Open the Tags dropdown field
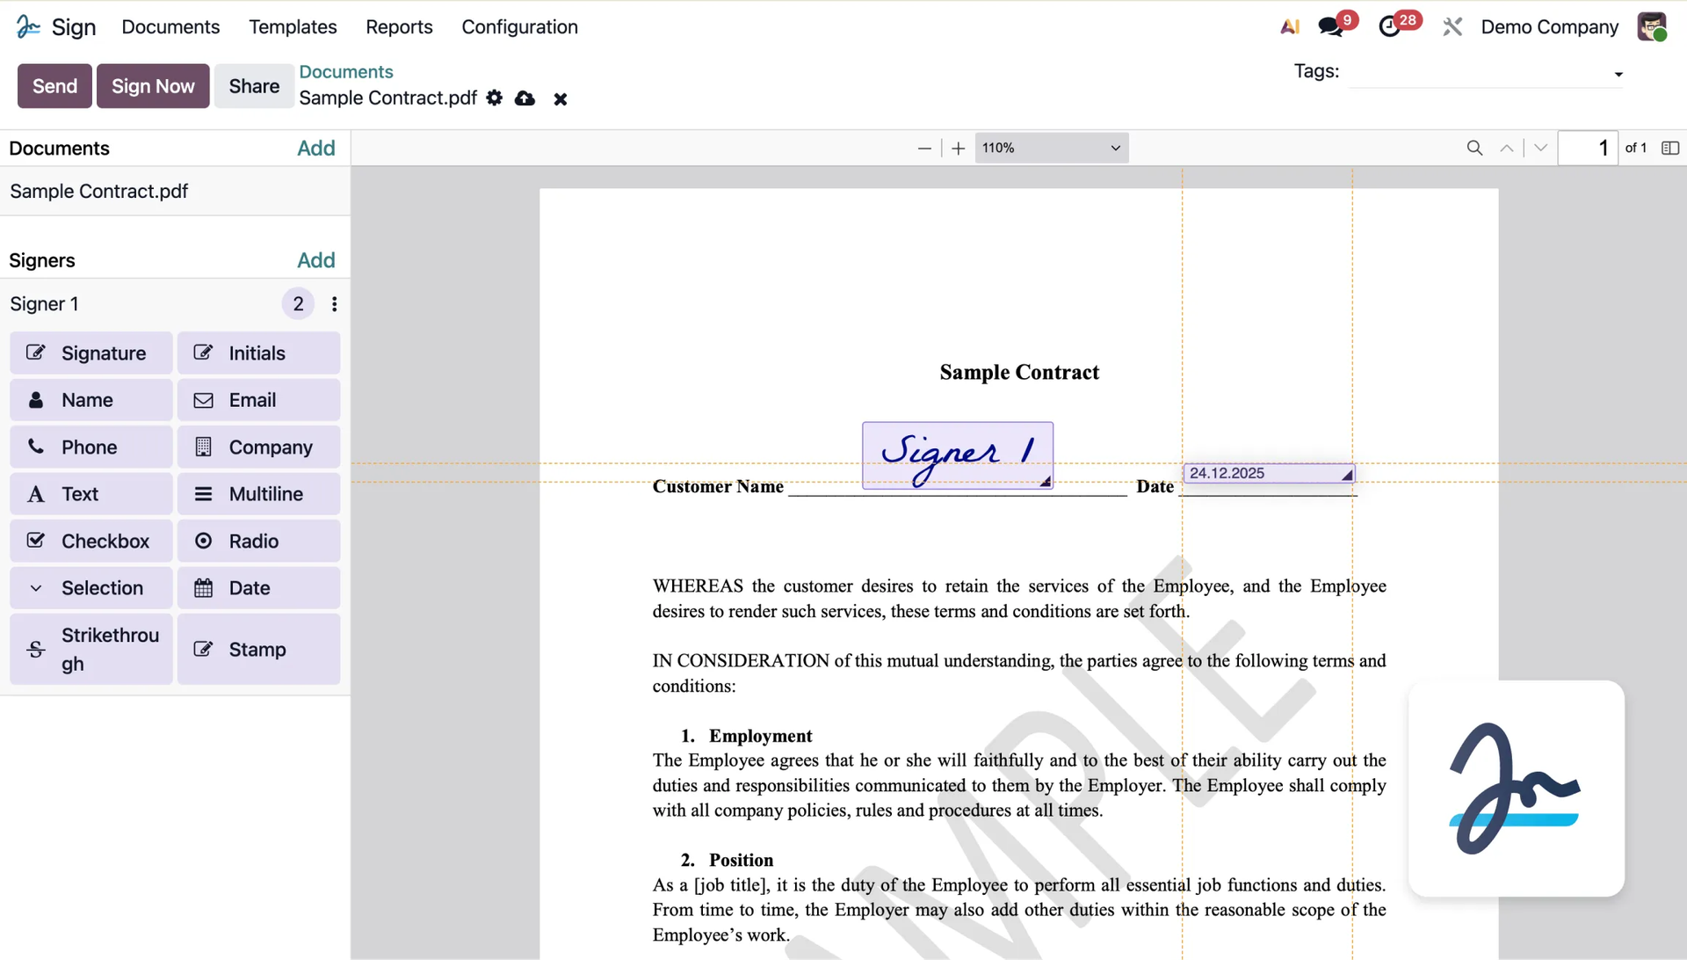 coord(1487,74)
